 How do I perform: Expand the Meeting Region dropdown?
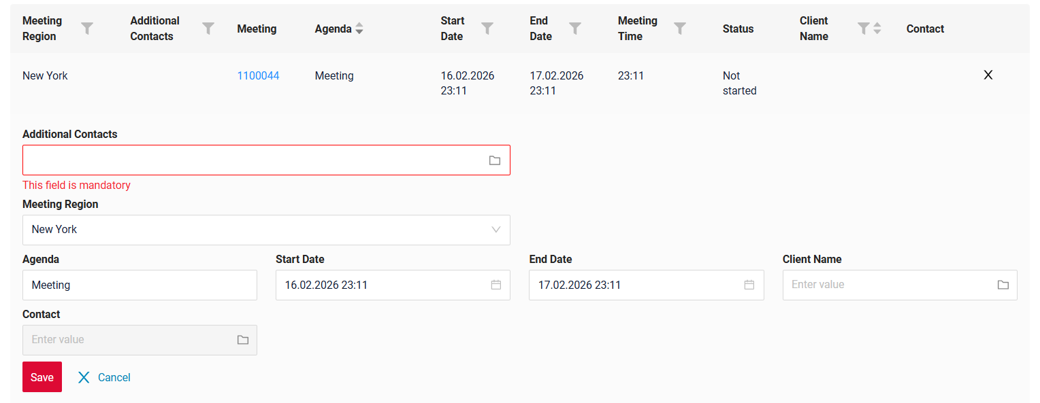click(496, 230)
